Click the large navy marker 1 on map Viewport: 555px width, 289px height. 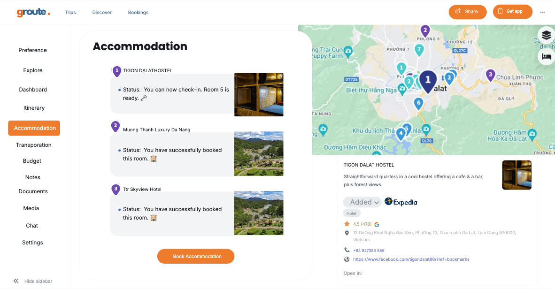click(x=427, y=80)
